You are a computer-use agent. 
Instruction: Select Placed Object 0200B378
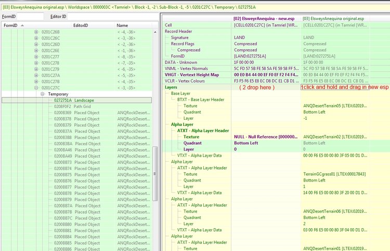(x=76, y=119)
